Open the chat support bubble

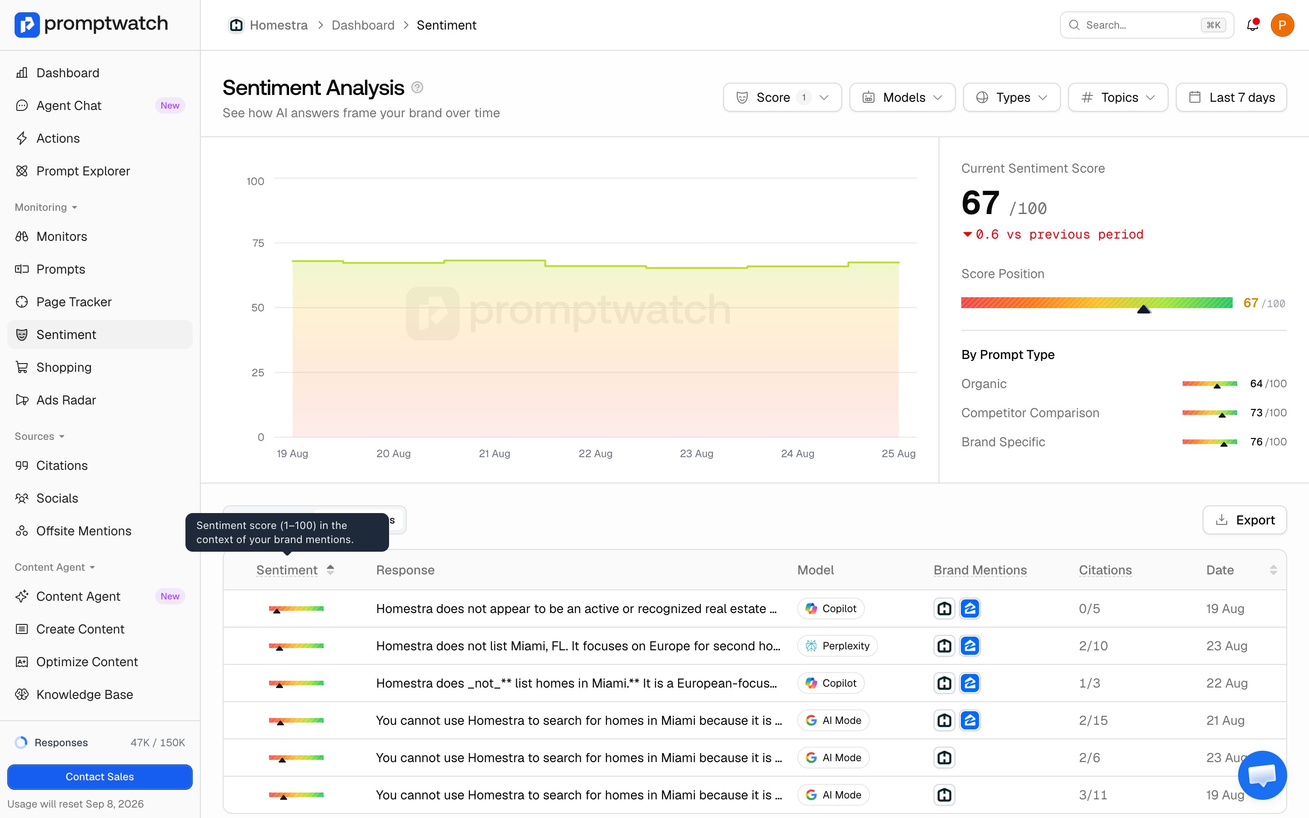click(x=1262, y=775)
